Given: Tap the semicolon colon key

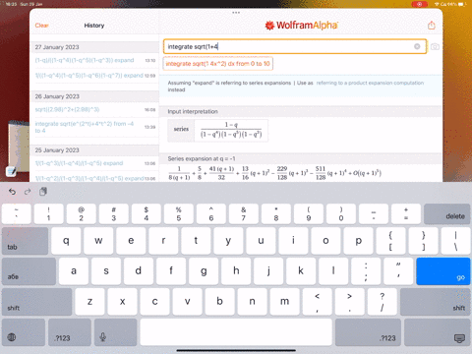Looking at the screenshot, I should 366,271.
